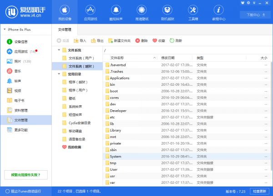Select the Applications folder row
Screen dimensions: 273x196
coord(187,78)
